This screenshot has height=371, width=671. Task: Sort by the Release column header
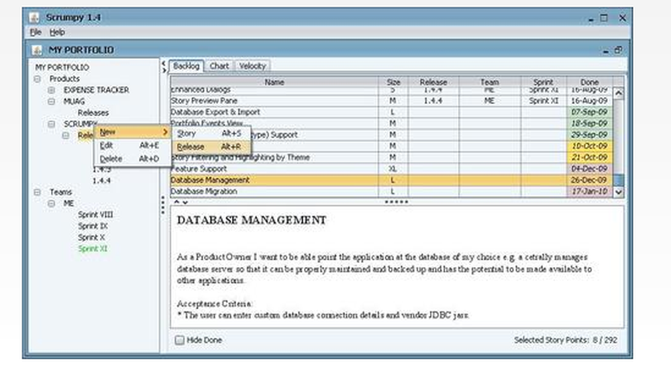tap(433, 82)
